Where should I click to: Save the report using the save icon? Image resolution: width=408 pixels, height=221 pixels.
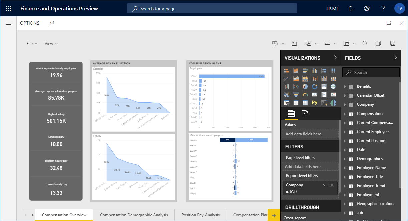tap(393, 43)
